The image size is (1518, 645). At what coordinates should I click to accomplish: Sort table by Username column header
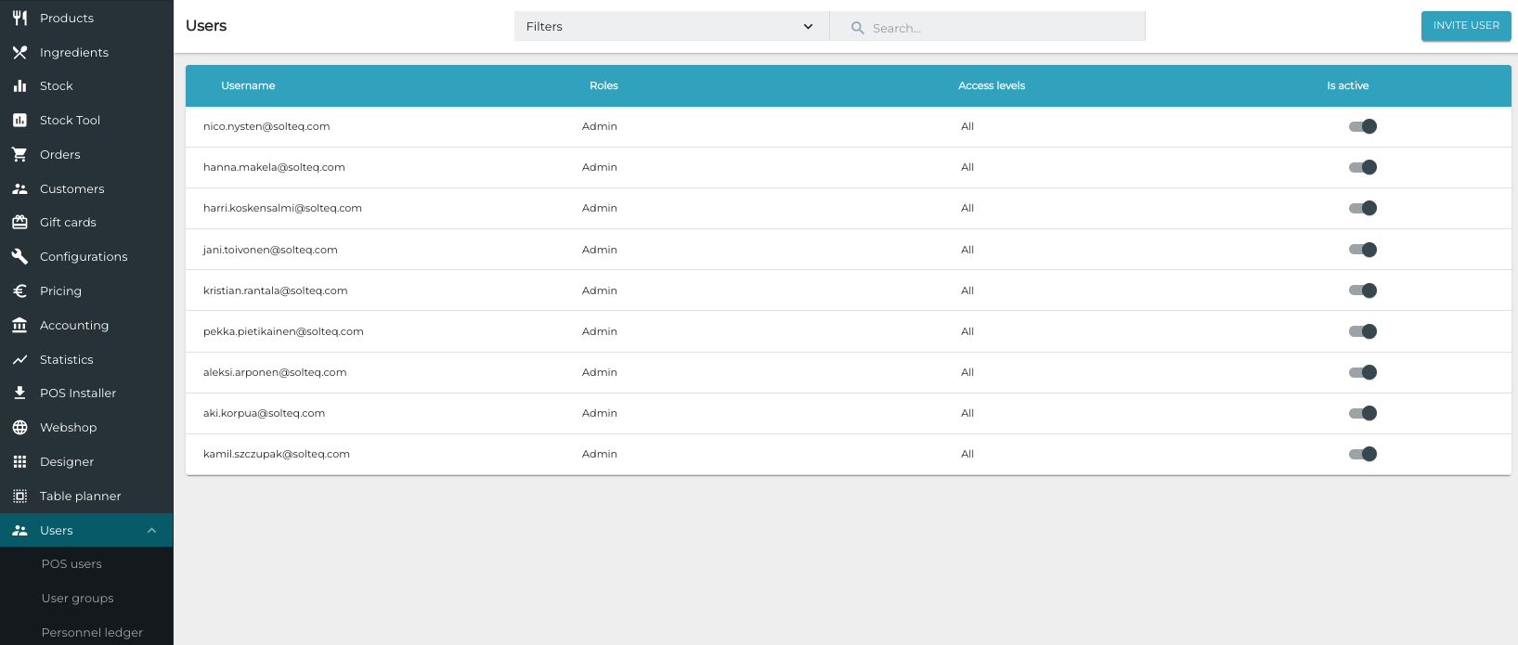[248, 86]
